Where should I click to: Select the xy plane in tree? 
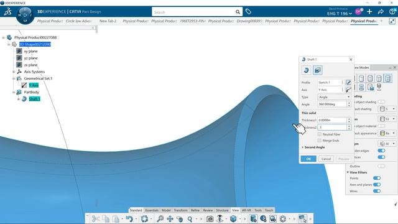pyautogui.click(x=30, y=51)
